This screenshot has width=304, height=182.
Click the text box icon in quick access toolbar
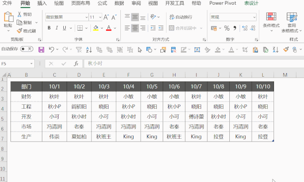tap(197, 50)
